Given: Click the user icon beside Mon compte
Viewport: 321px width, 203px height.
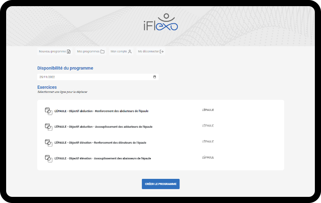Looking at the screenshot, I should [130, 52].
